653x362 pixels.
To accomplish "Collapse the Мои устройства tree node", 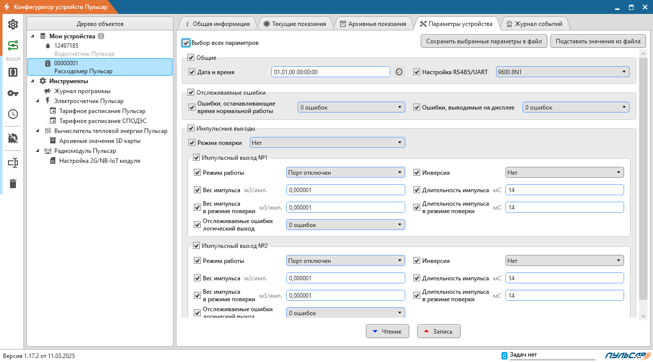I will click(x=33, y=36).
